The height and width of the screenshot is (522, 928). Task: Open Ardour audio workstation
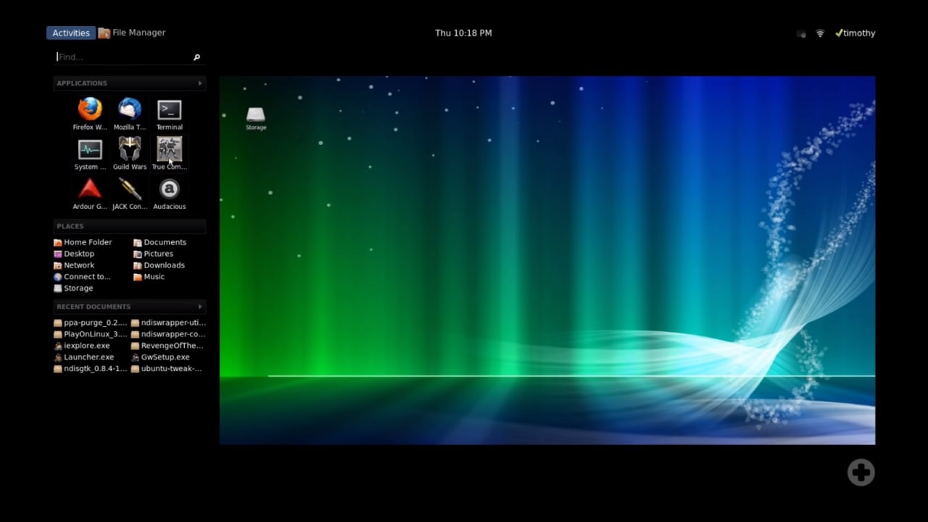click(90, 194)
